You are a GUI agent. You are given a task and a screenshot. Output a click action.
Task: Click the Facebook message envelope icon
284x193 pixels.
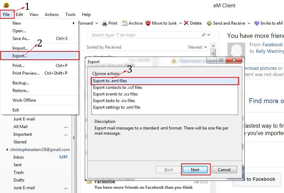(x=89, y=182)
